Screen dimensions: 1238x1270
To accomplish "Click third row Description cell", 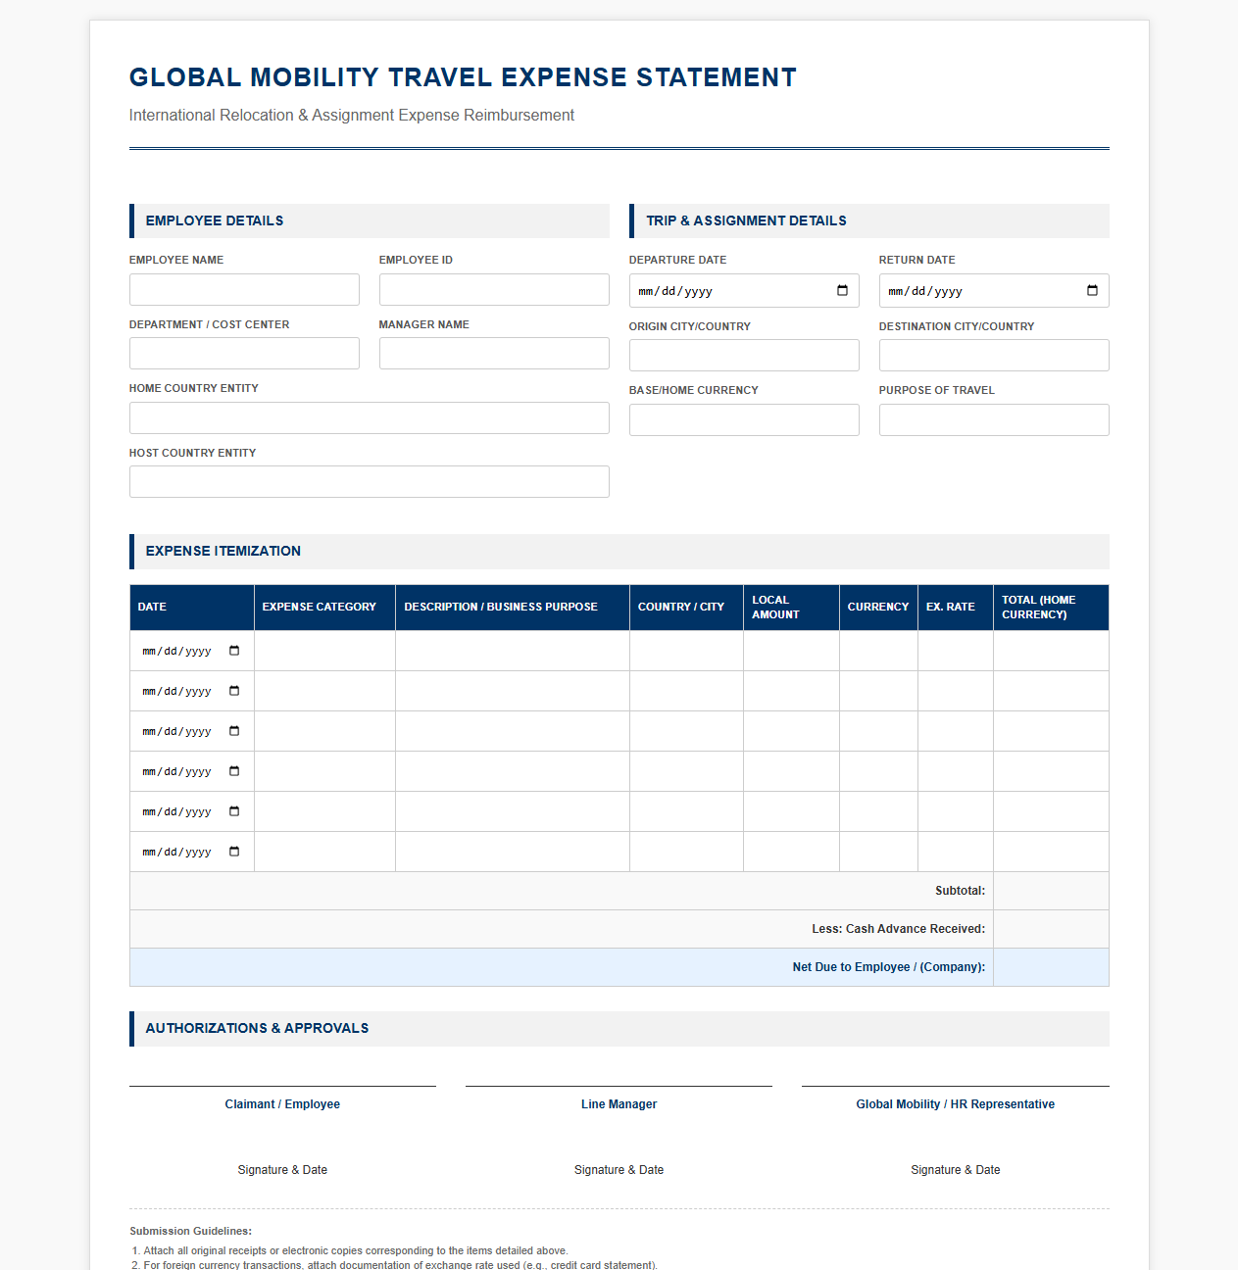I will click(x=513, y=731).
